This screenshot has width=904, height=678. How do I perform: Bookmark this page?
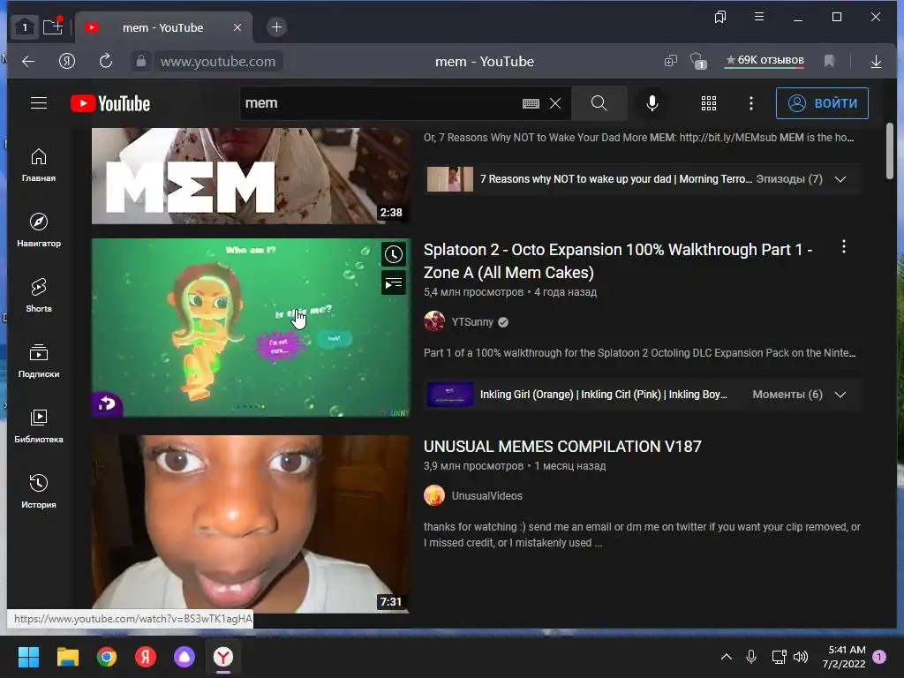pyautogui.click(x=829, y=61)
